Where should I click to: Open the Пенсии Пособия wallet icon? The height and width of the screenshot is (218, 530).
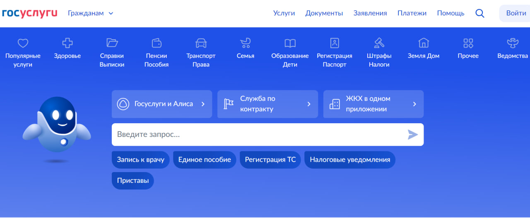(157, 43)
